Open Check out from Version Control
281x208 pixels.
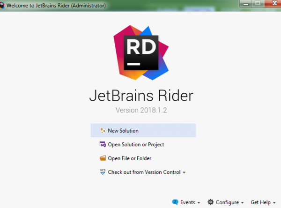click(144, 172)
